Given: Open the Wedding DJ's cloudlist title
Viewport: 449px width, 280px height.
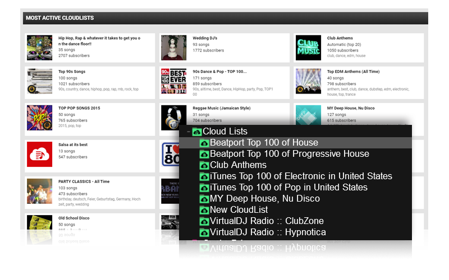Looking at the screenshot, I should 205,38.
